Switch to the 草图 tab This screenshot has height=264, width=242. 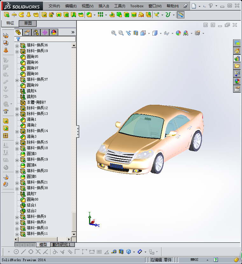point(28,23)
